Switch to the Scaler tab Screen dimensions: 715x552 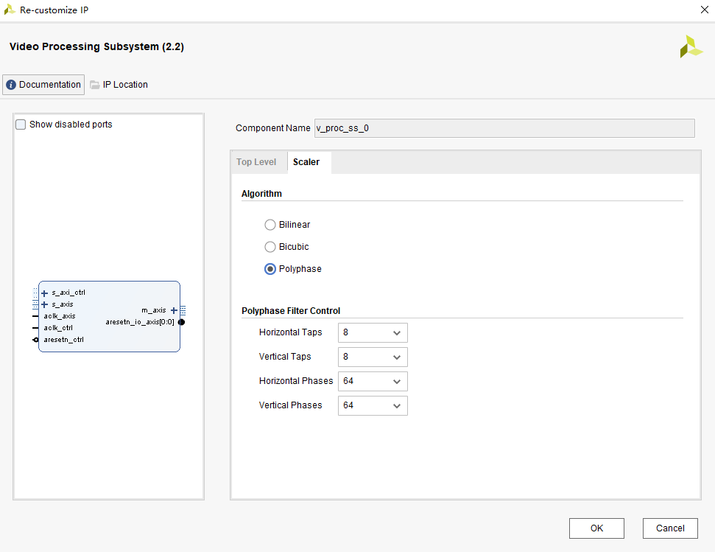coord(307,161)
